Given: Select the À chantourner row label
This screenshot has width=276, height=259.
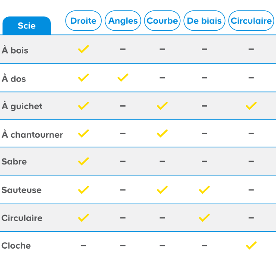Looking at the screenshot, I should (x=32, y=134).
